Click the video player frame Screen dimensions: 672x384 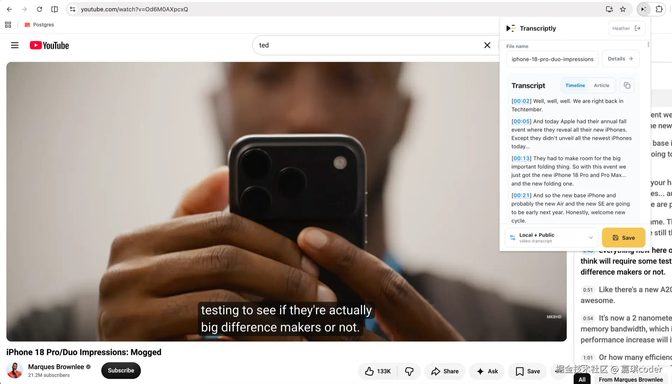(x=286, y=202)
